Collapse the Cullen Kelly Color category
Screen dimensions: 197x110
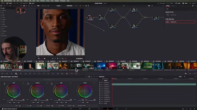[x=195, y=19]
